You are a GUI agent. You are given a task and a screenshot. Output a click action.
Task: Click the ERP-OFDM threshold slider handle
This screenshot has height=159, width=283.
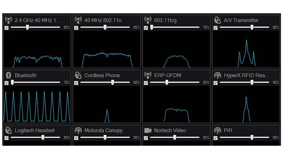[167, 83]
